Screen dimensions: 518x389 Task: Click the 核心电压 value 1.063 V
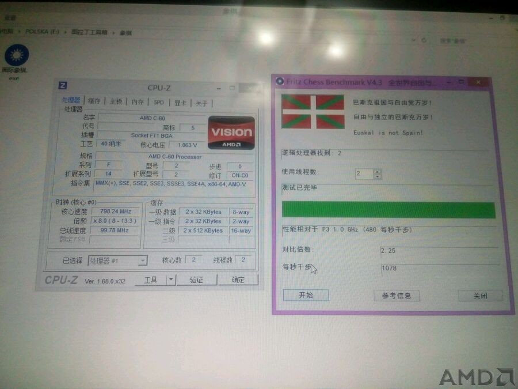187,145
